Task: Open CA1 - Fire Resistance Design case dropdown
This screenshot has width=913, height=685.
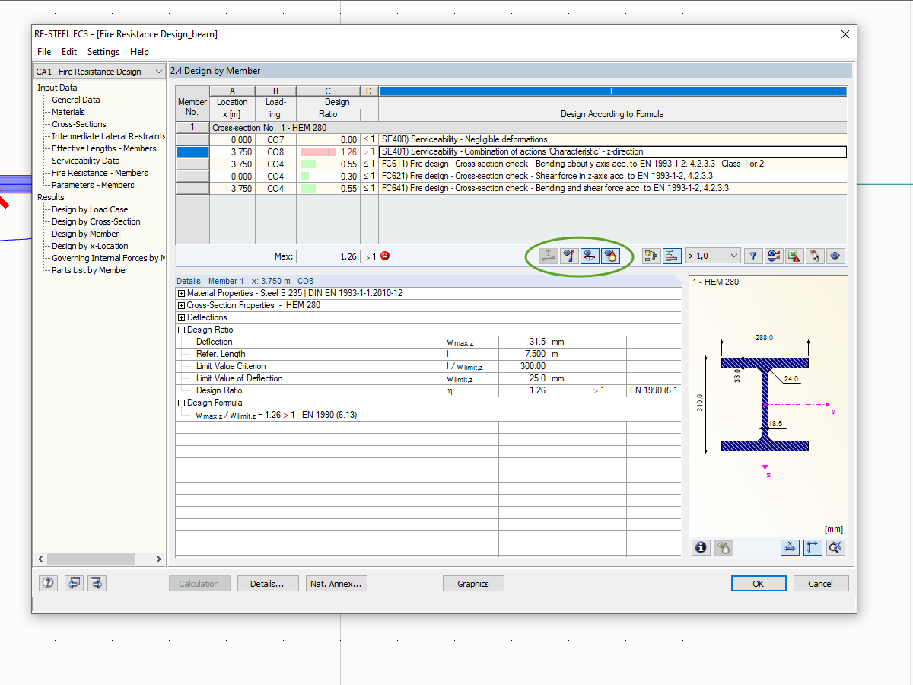Action: (100, 72)
